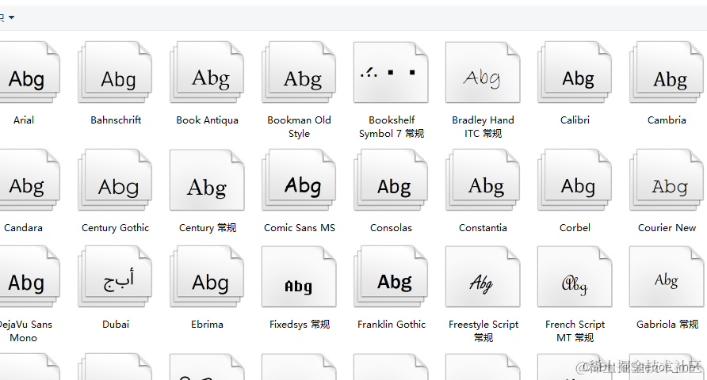Click the "Bookshelf Symbol 7 常规" label
Image resolution: width=707 pixels, height=380 pixels.
tap(392, 127)
